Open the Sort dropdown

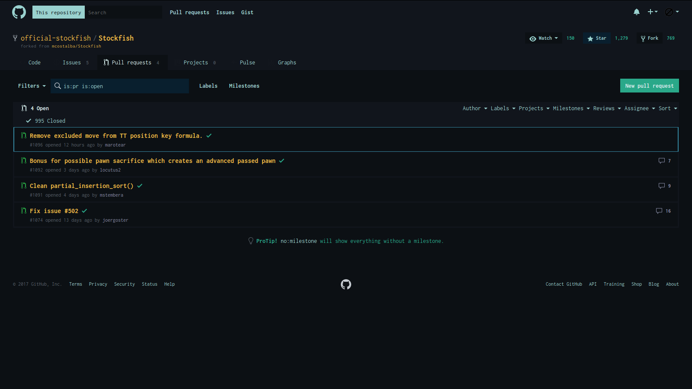tap(668, 108)
